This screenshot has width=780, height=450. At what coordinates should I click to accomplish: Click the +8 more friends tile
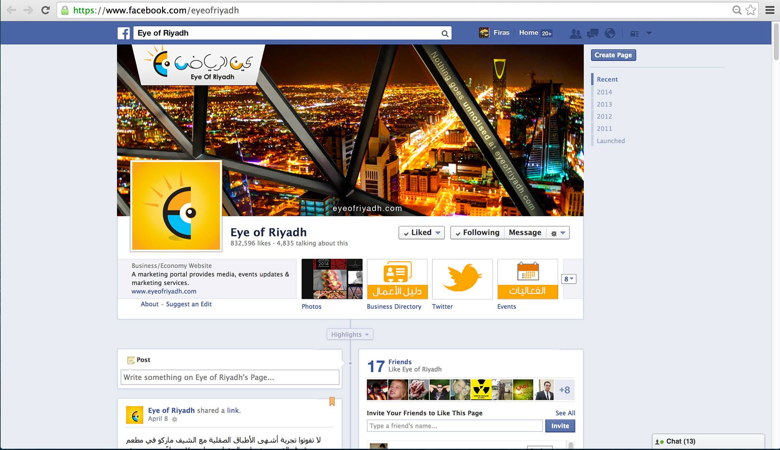click(x=564, y=390)
